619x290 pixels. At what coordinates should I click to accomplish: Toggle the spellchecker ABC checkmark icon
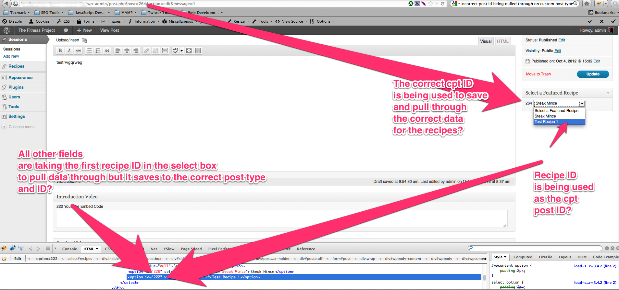point(176,50)
